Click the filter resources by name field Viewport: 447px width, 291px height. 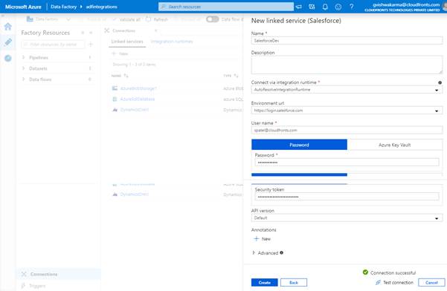point(53,45)
